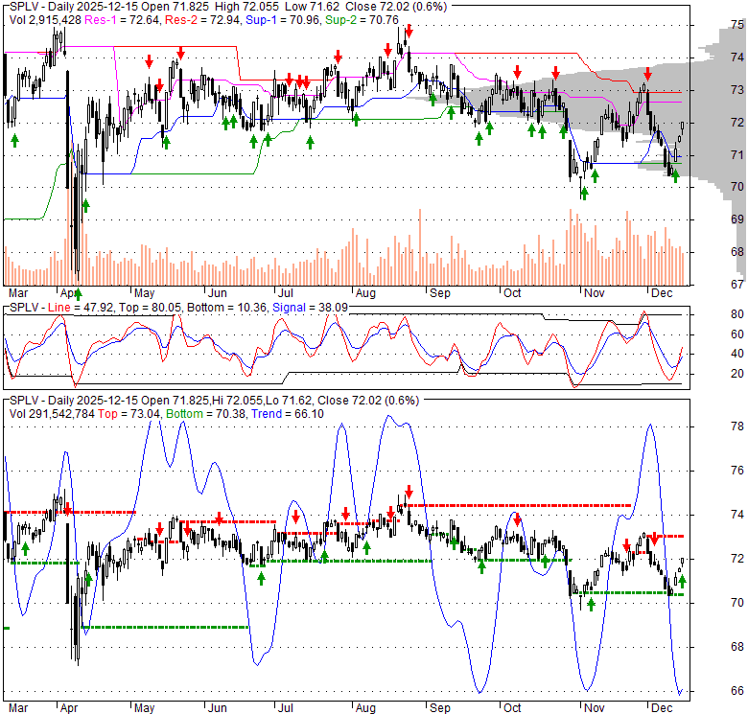Select the Sup-2 = 70.76 legend label

(362, 20)
